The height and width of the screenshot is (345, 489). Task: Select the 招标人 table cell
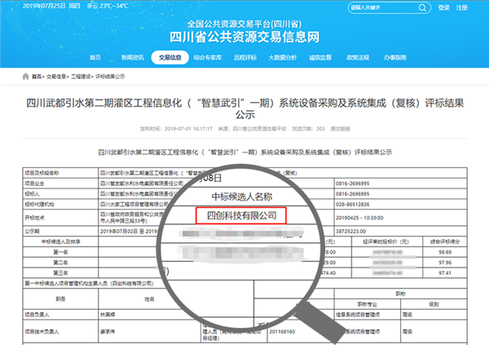point(60,194)
